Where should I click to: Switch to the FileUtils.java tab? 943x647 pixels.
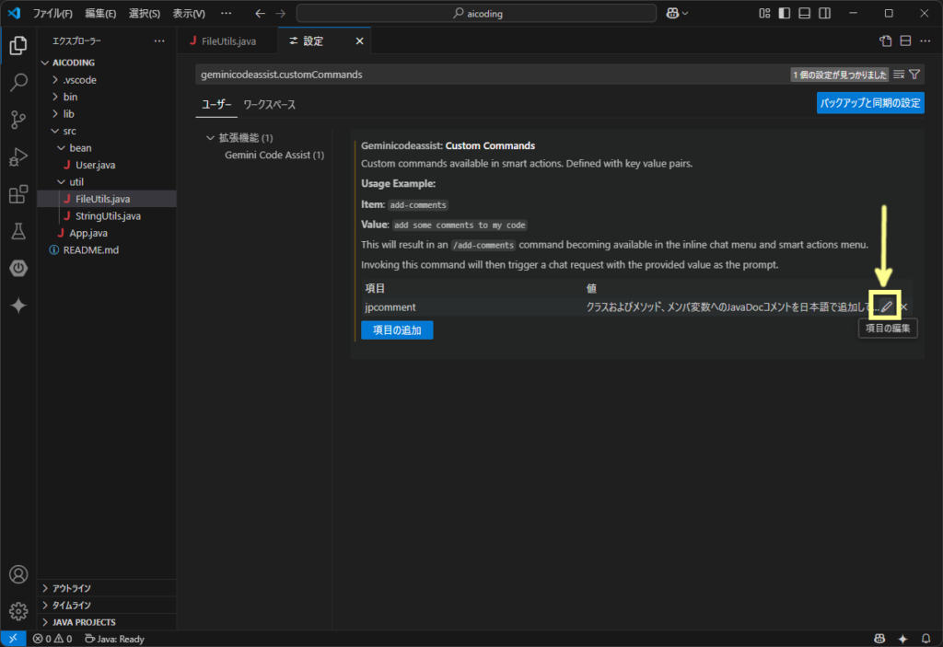(228, 40)
